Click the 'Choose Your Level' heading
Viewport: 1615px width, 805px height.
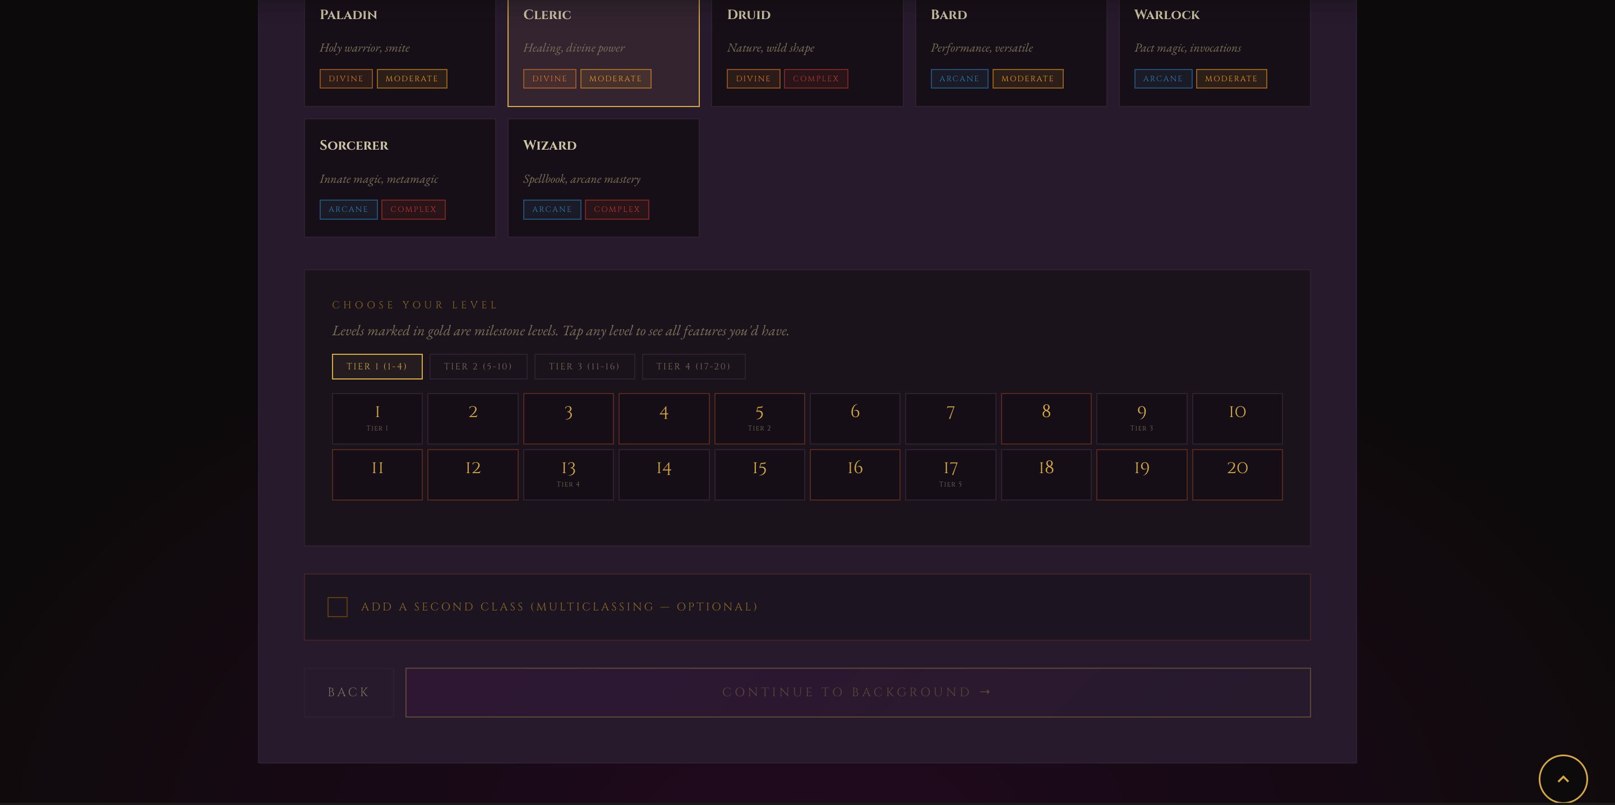click(x=414, y=306)
